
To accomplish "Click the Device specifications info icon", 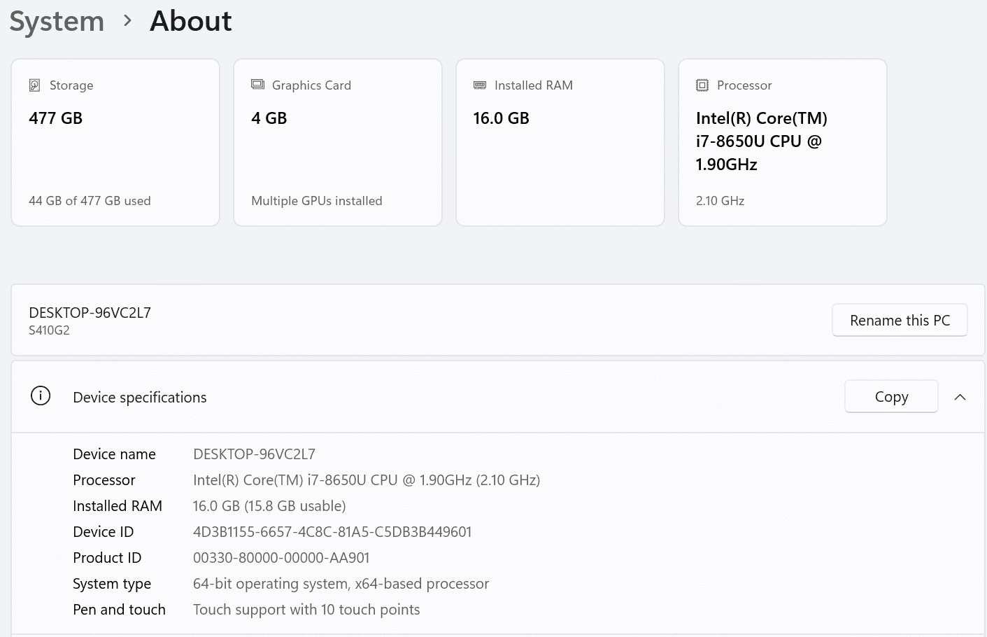I will coord(41,396).
